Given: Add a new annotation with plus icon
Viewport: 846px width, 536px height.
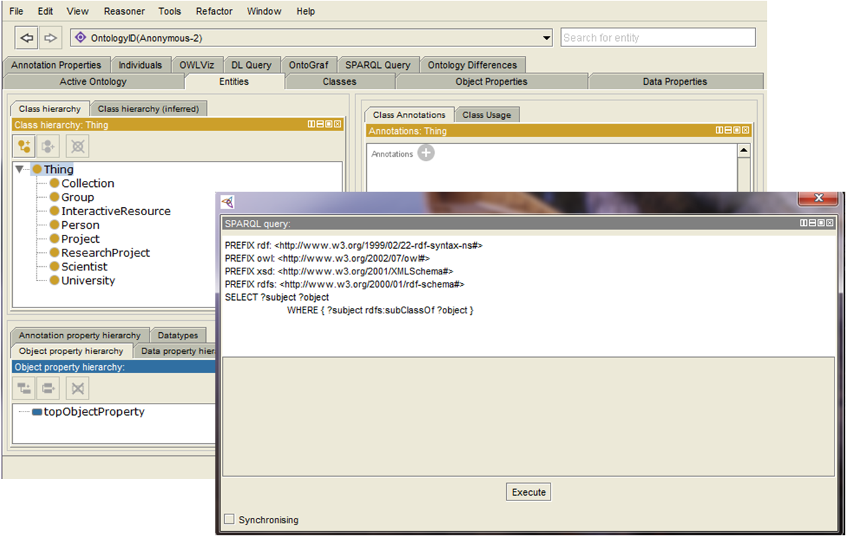Looking at the screenshot, I should click(426, 153).
